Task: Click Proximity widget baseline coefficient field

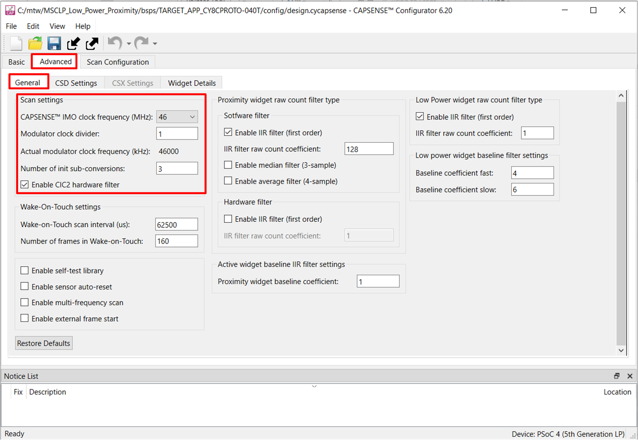Action: pos(378,281)
